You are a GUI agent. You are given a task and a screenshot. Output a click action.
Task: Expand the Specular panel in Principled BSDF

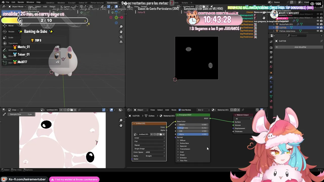click(x=178, y=146)
